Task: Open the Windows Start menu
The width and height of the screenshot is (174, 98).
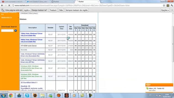Action: coord(3,96)
